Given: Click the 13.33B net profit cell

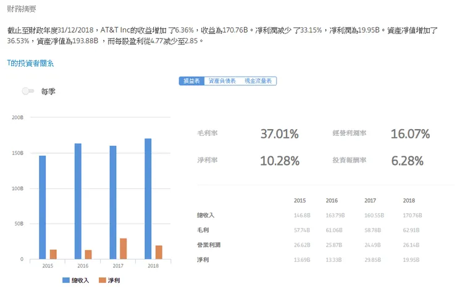Looking at the screenshot, I should click(333, 260).
